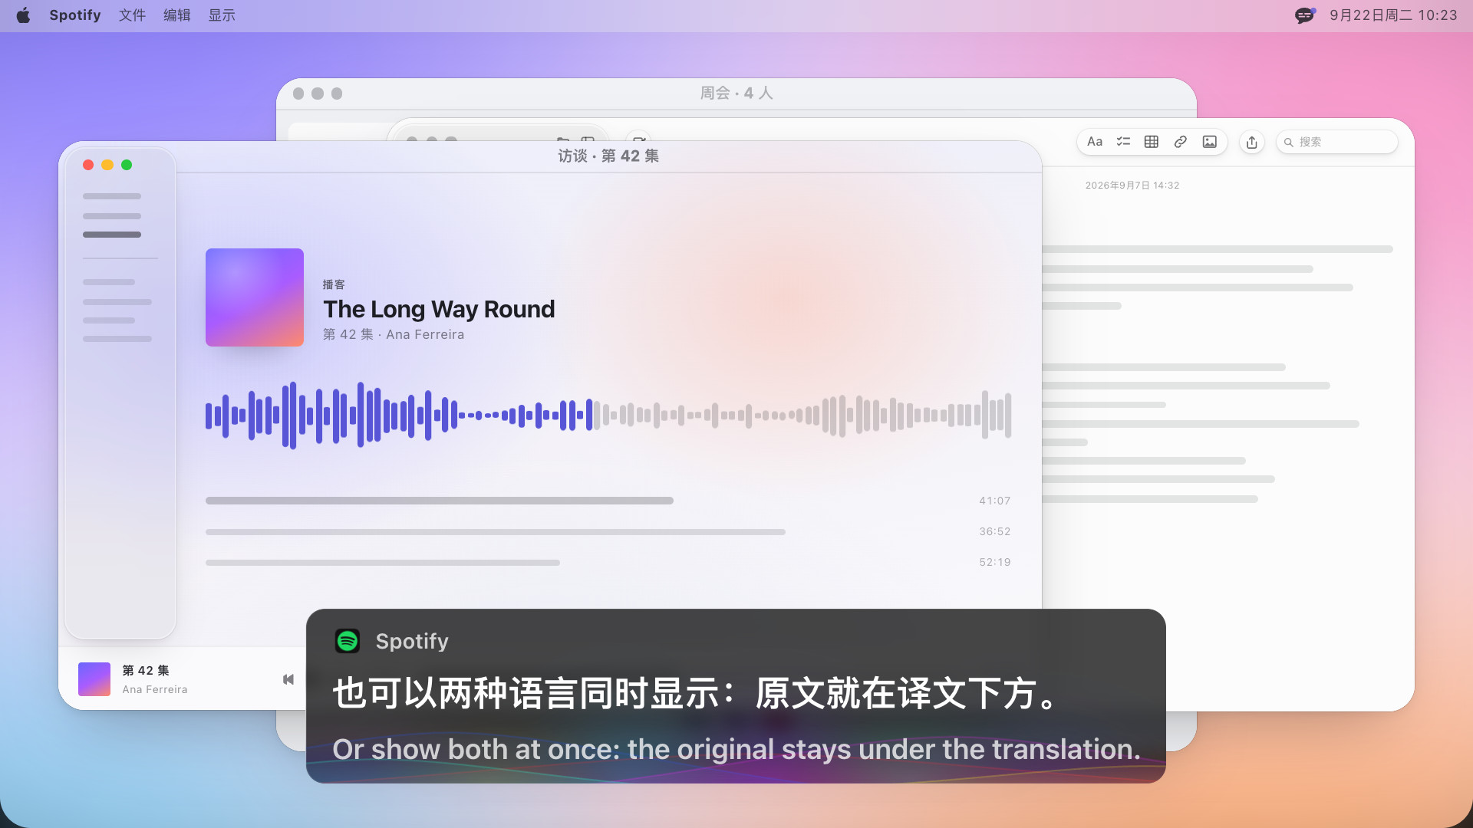Share the note with the share icon
The width and height of the screenshot is (1473, 828).
point(1252,142)
